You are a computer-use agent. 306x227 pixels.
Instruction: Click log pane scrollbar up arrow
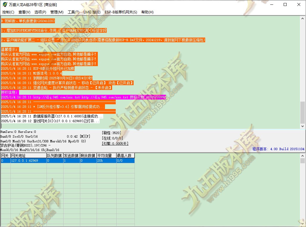pyautogui.click(x=302, y=18)
